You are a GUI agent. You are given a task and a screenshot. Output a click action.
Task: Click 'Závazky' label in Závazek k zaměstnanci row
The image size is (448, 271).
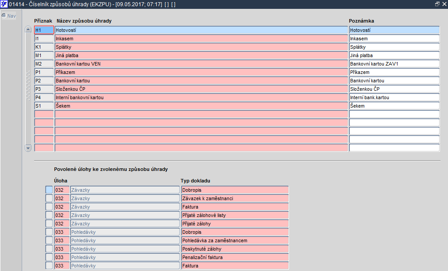[125, 198]
